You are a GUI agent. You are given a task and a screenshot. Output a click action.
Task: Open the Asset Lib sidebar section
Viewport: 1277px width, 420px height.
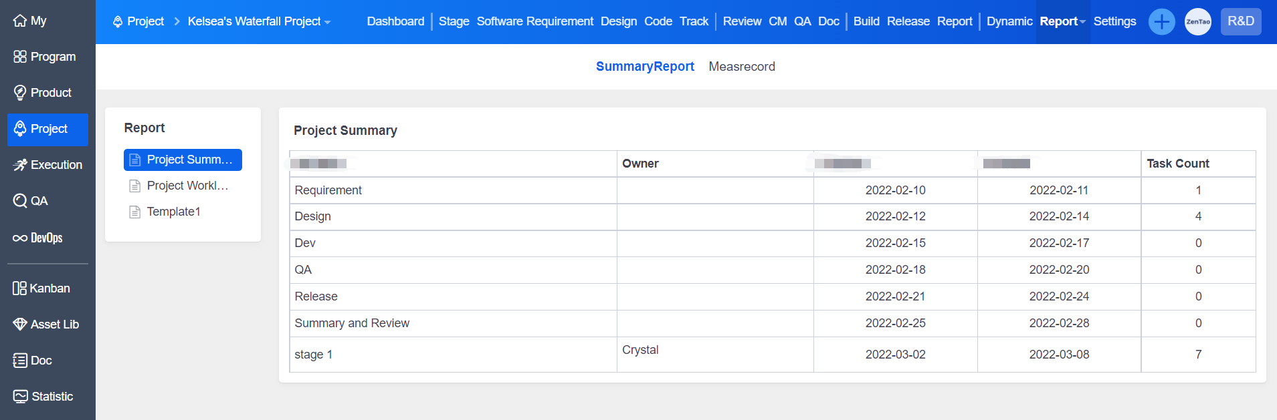click(x=46, y=325)
